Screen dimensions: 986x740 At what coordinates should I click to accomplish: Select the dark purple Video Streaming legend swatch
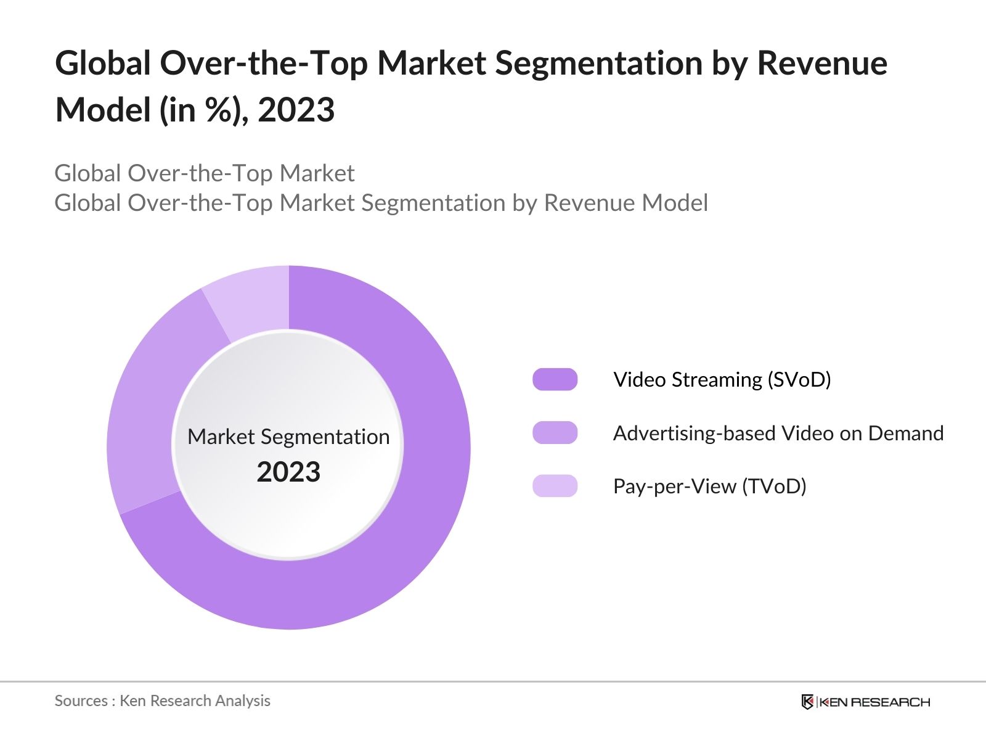click(555, 379)
